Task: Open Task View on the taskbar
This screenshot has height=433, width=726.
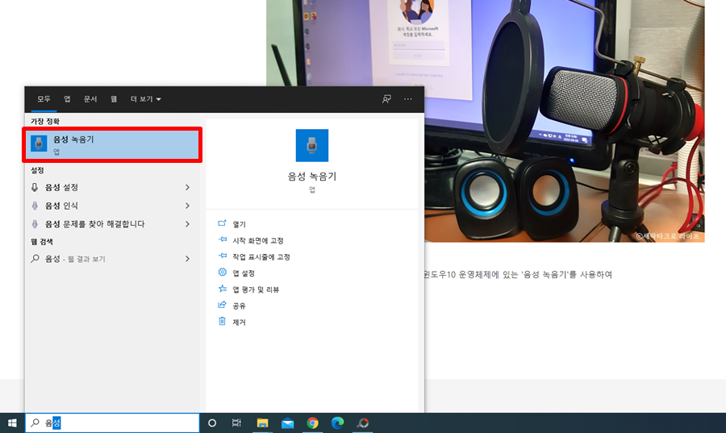Action: coord(236,423)
